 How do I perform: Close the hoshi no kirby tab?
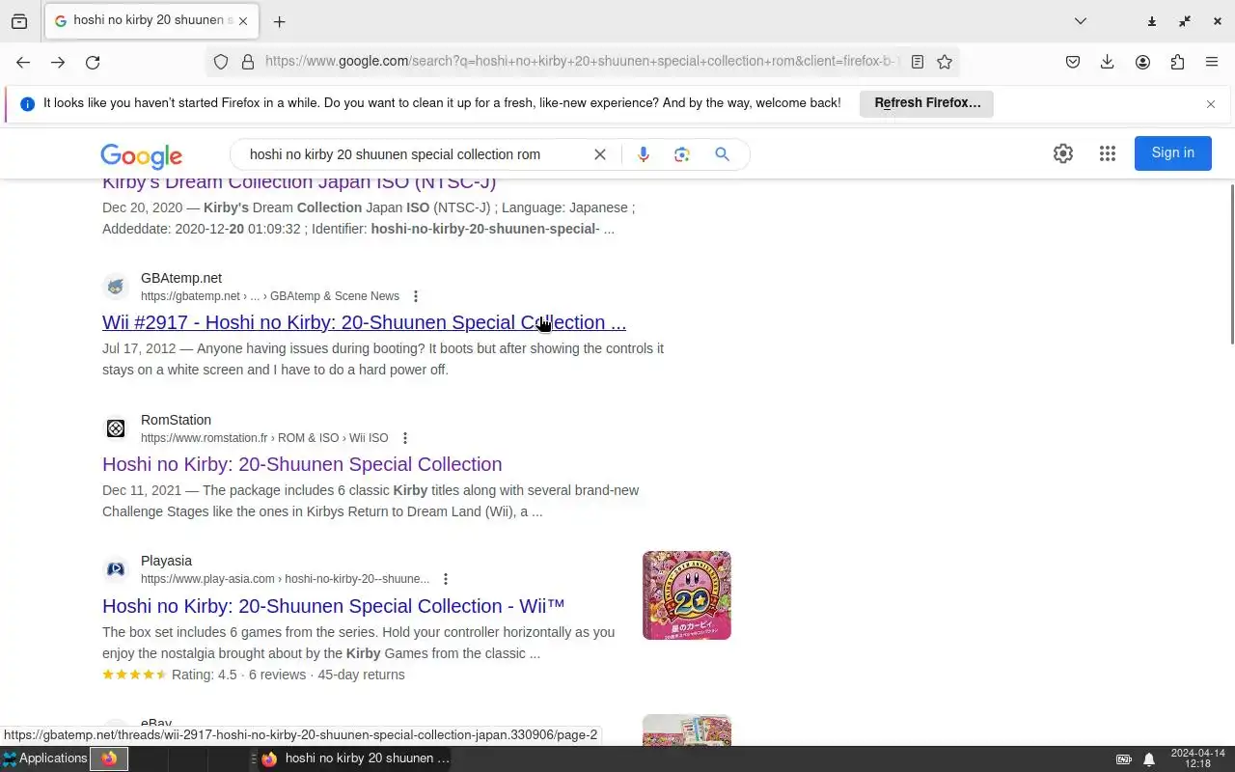tap(242, 21)
